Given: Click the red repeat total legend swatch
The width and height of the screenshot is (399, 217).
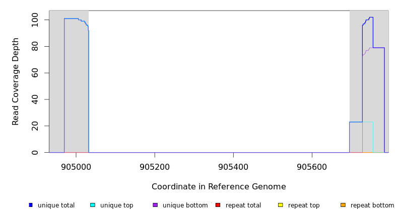Looking at the screenshot, I should [x=218, y=205].
